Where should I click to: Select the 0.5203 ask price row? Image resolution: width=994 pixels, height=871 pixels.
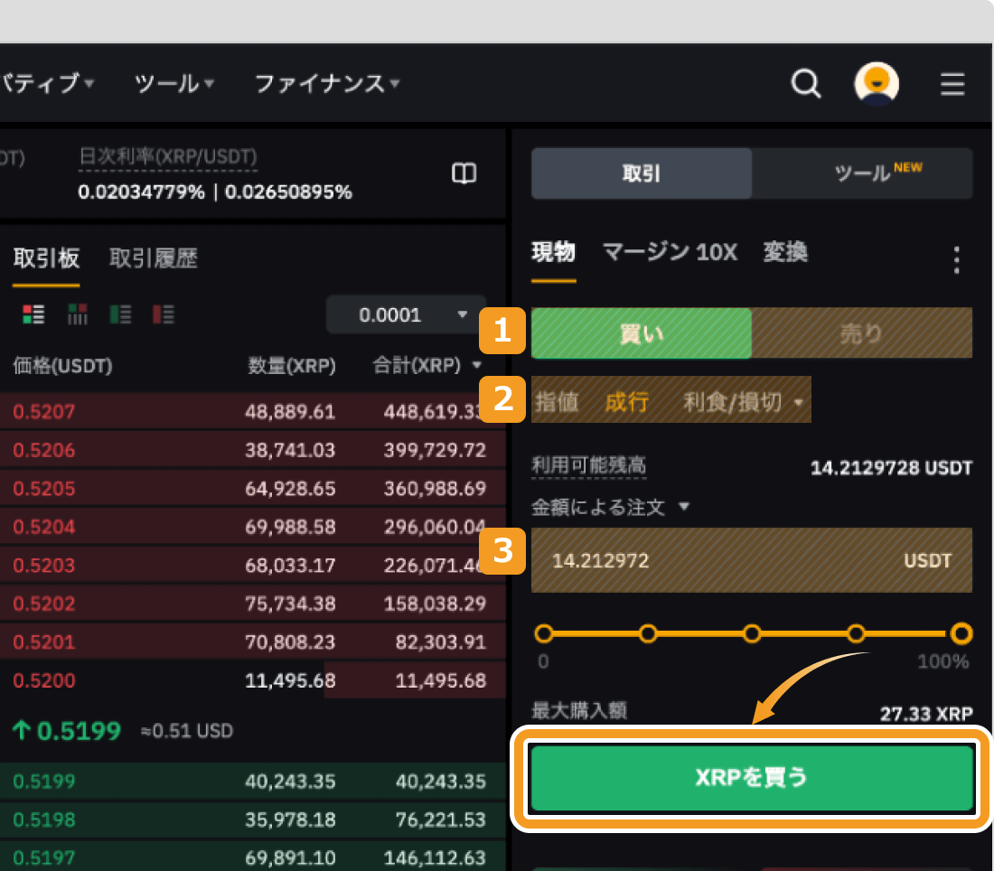[x=252, y=565]
